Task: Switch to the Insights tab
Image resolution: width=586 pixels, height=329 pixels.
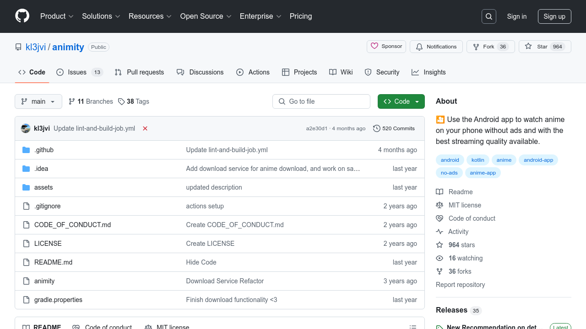Action: (429, 72)
